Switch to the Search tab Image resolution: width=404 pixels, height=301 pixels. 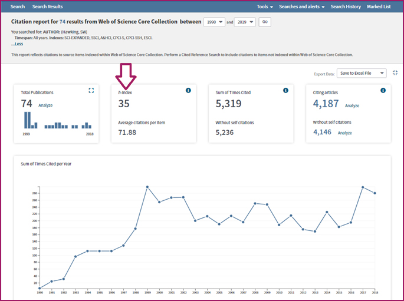(18, 6)
